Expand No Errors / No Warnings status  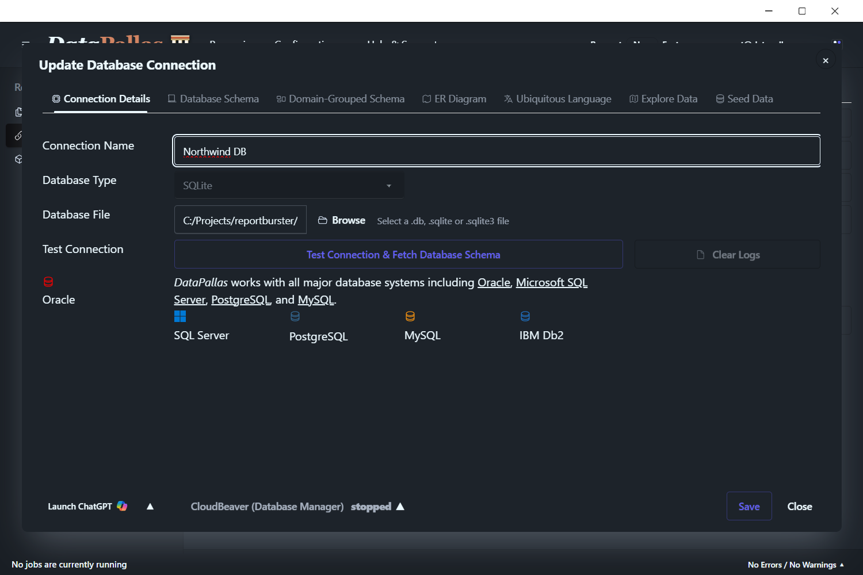[x=796, y=565]
